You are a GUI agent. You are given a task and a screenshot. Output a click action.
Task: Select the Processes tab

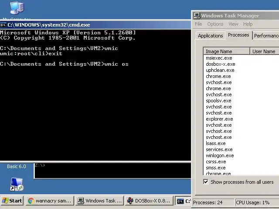[x=238, y=35]
